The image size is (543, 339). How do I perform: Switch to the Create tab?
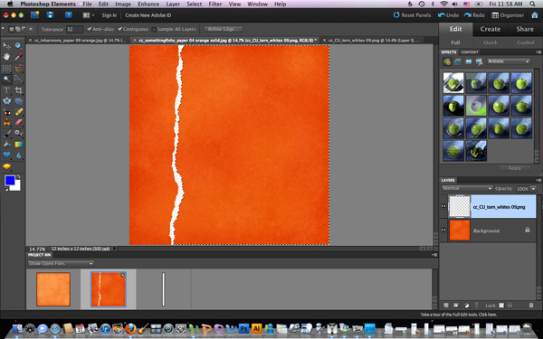490,29
